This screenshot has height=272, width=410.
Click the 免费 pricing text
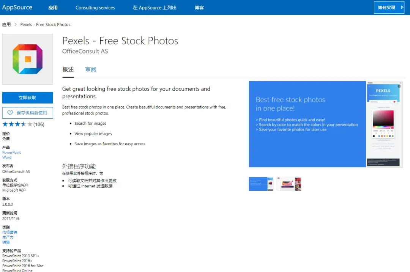(6, 139)
